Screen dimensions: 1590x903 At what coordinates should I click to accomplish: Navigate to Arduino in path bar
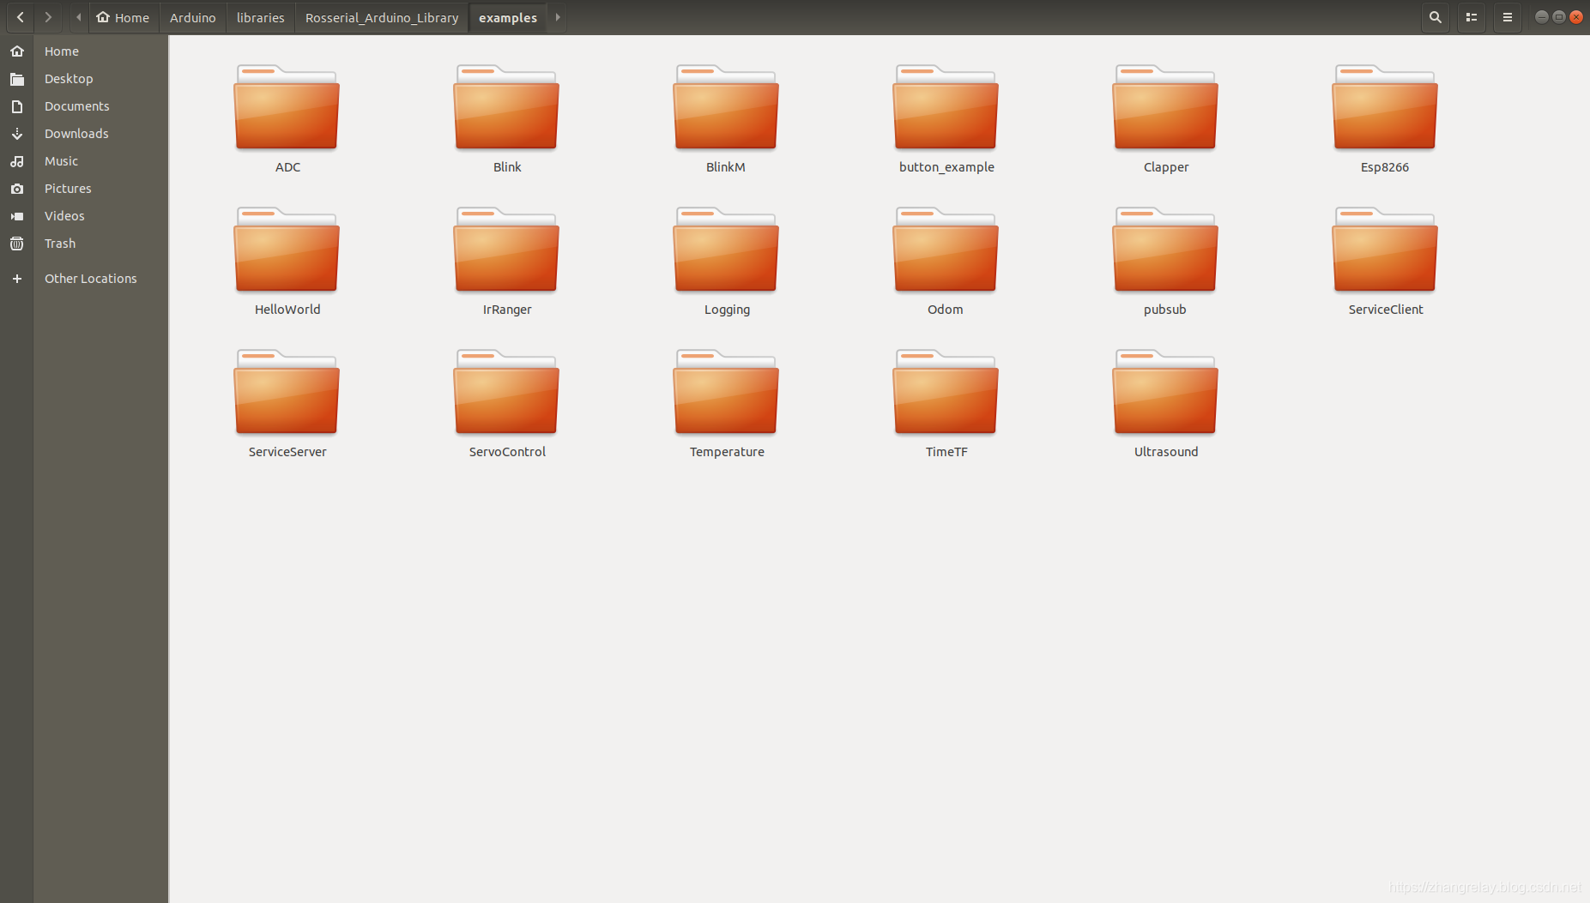click(x=193, y=17)
